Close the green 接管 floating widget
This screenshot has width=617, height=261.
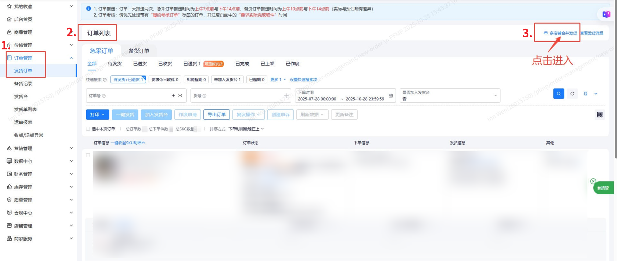tap(593, 181)
